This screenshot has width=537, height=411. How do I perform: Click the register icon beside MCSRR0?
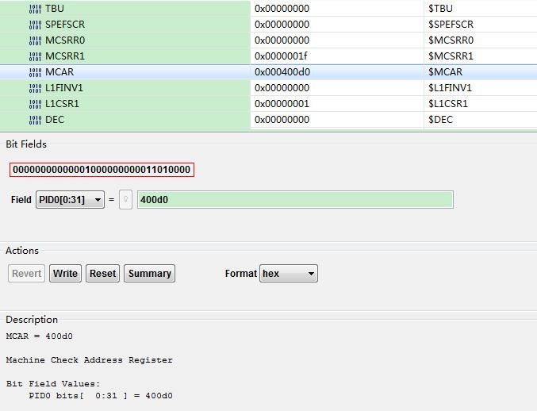(35, 40)
